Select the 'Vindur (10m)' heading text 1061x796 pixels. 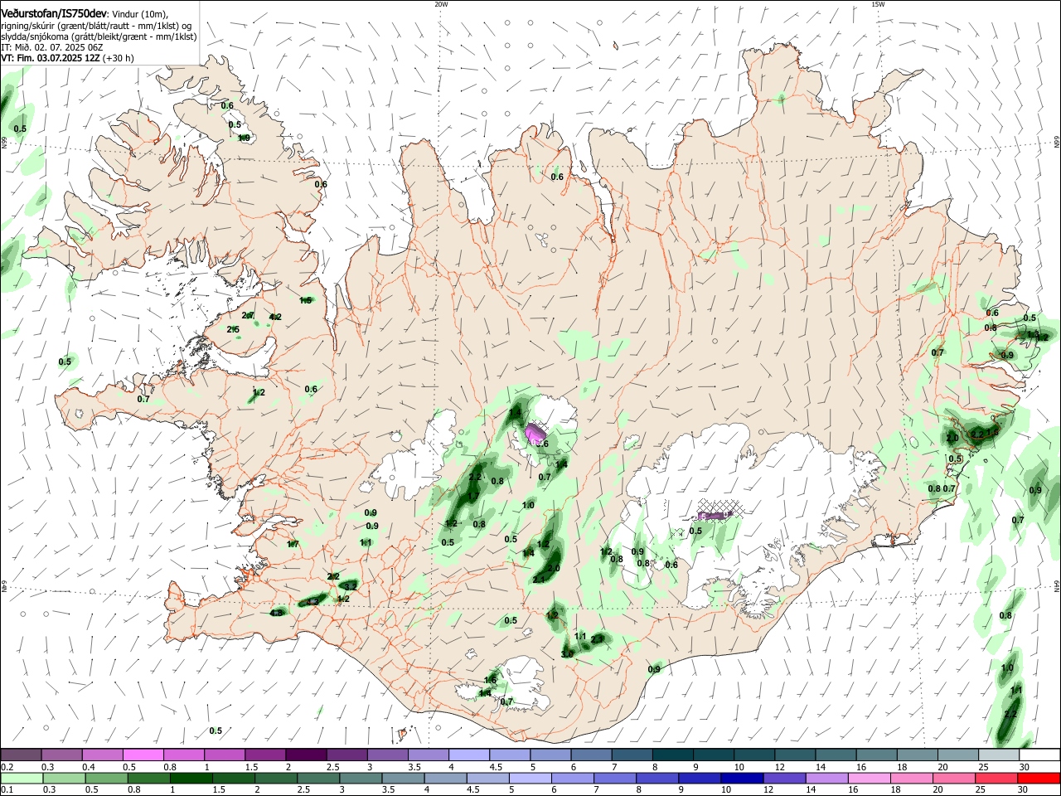coord(139,14)
